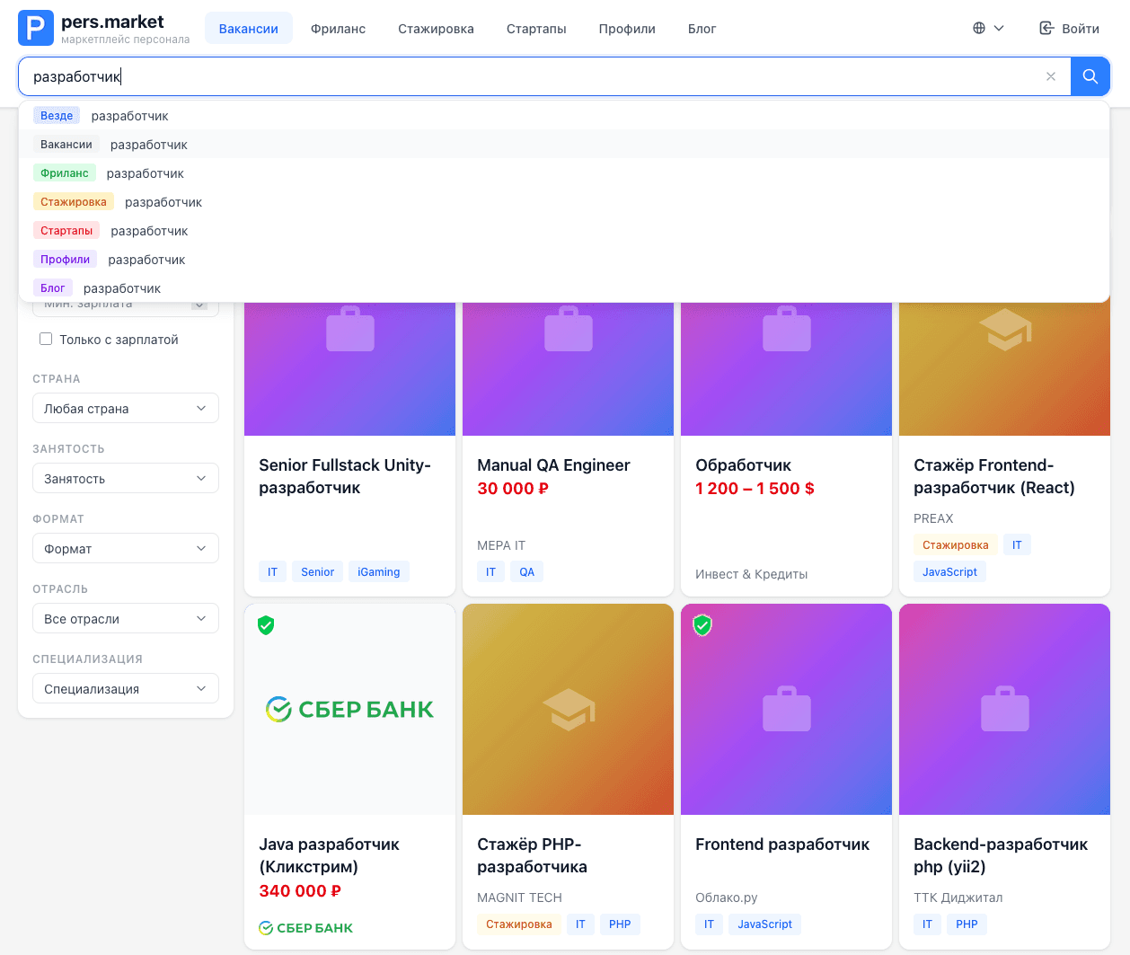Click briefcase image on Backend-разработчик card
Screen dimensions: 1130x955
(x=1005, y=709)
